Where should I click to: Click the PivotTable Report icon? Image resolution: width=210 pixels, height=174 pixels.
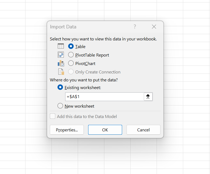[x=61, y=55]
